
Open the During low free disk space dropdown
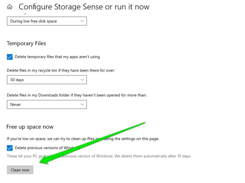(47, 21)
